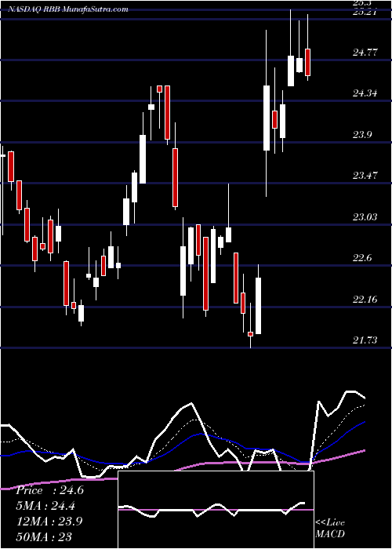Click the 23.47 price axis label
The width and height of the screenshot is (392, 549).
pos(365,176)
